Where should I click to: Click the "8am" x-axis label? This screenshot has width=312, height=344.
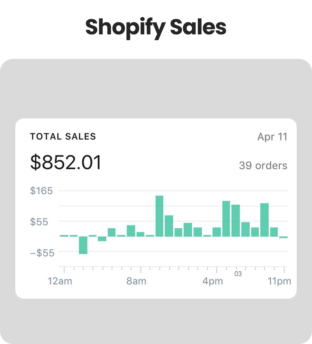pyautogui.click(x=136, y=281)
